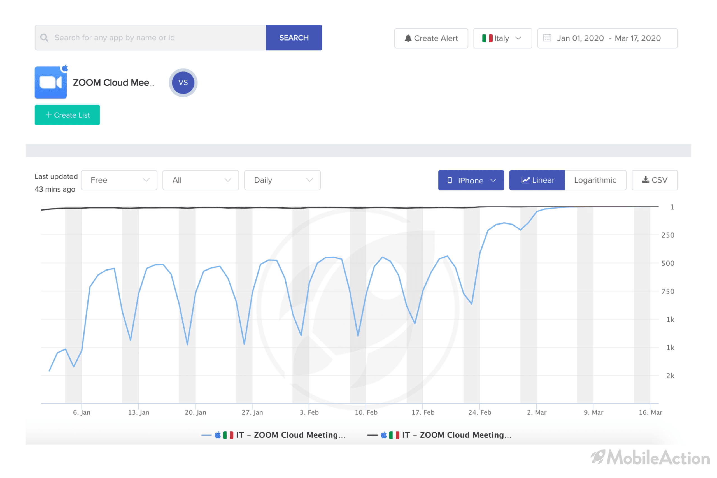Image resolution: width=717 pixels, height=478 pixels.
Task: Open the Italy country dropdown
Action: (x=502, y=38)
